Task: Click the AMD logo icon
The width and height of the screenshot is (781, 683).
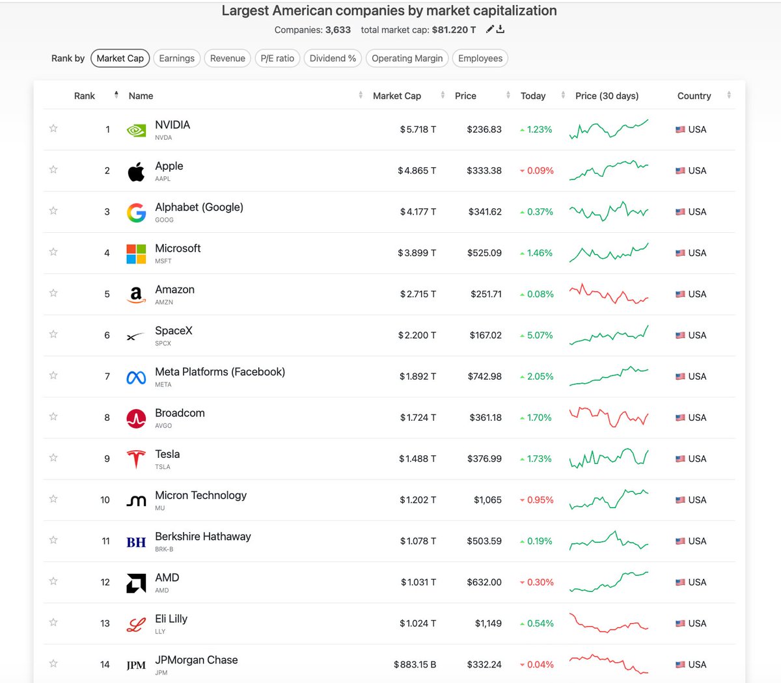Action: (136, 583)
